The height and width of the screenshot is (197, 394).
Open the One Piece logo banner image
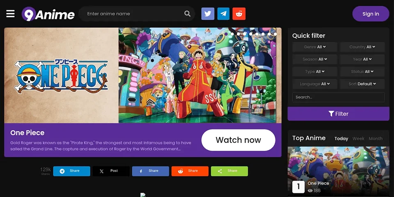tap(62, 76)
